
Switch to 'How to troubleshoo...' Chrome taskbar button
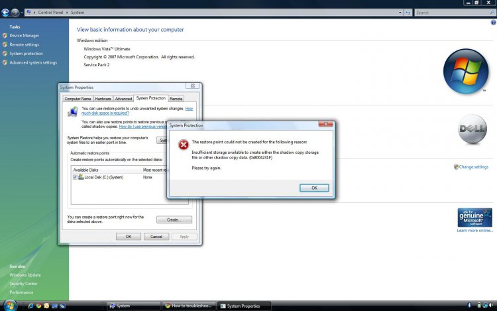pos(190,306)
